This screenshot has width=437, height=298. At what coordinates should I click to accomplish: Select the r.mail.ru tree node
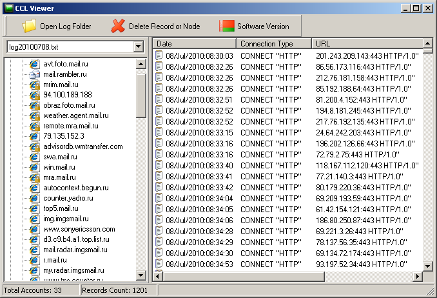pos(55,260)
